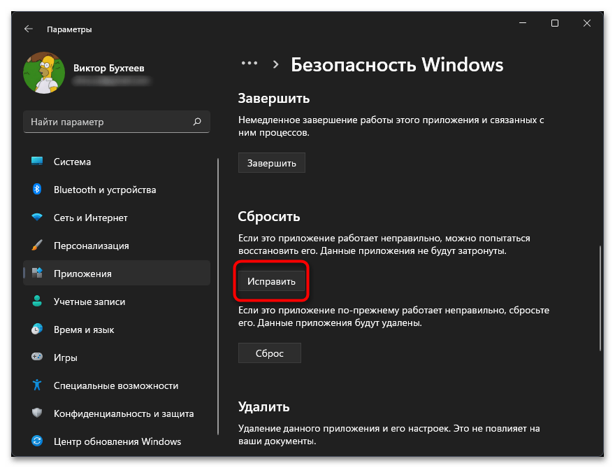Select the Accessibility figure icon

pos(38,385)
